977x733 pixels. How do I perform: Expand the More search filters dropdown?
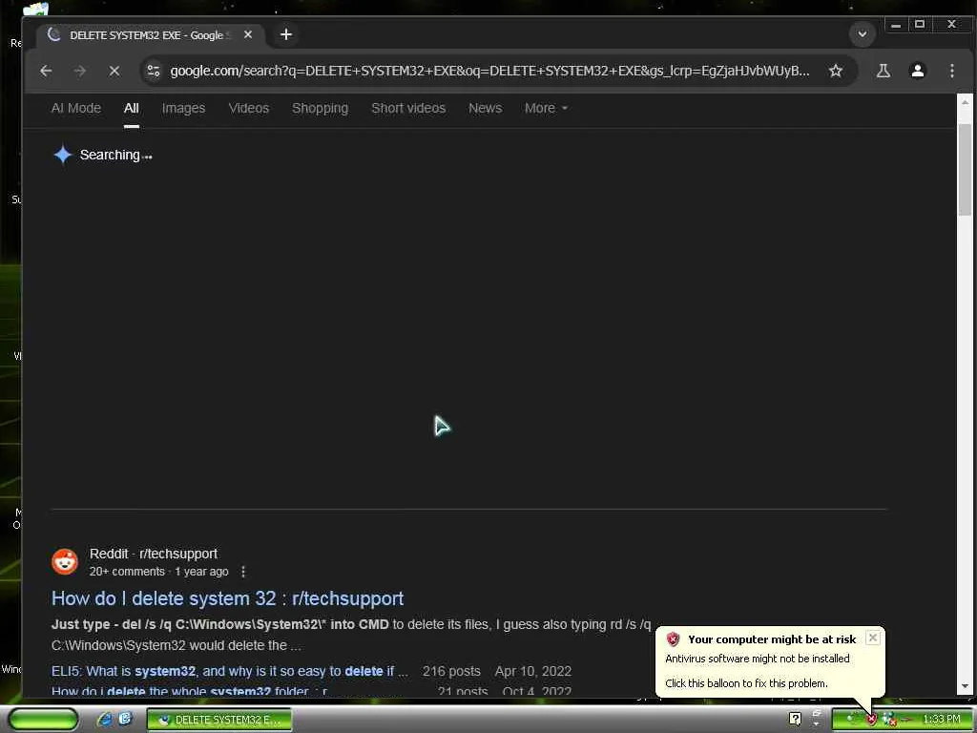[546, 109]
